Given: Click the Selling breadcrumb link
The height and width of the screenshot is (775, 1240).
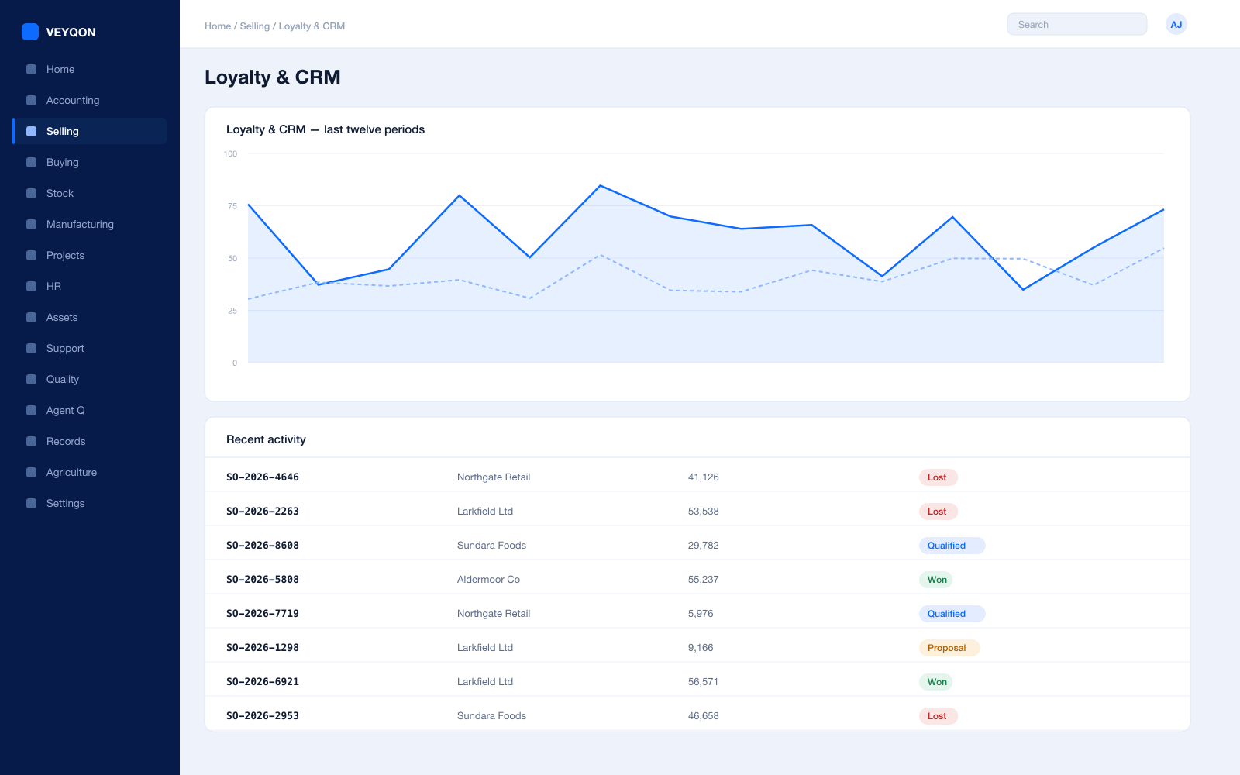Looking at the screenshot, I should click(255, 26).
